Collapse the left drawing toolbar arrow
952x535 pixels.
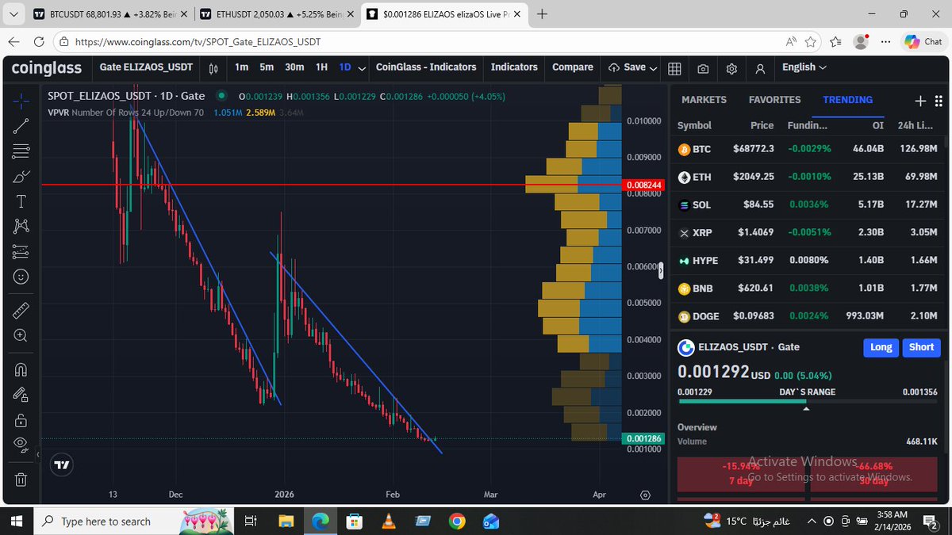[x=37, y=455]
